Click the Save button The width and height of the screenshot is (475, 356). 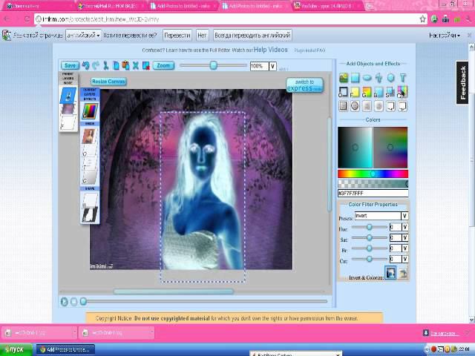tap(70, 66)
